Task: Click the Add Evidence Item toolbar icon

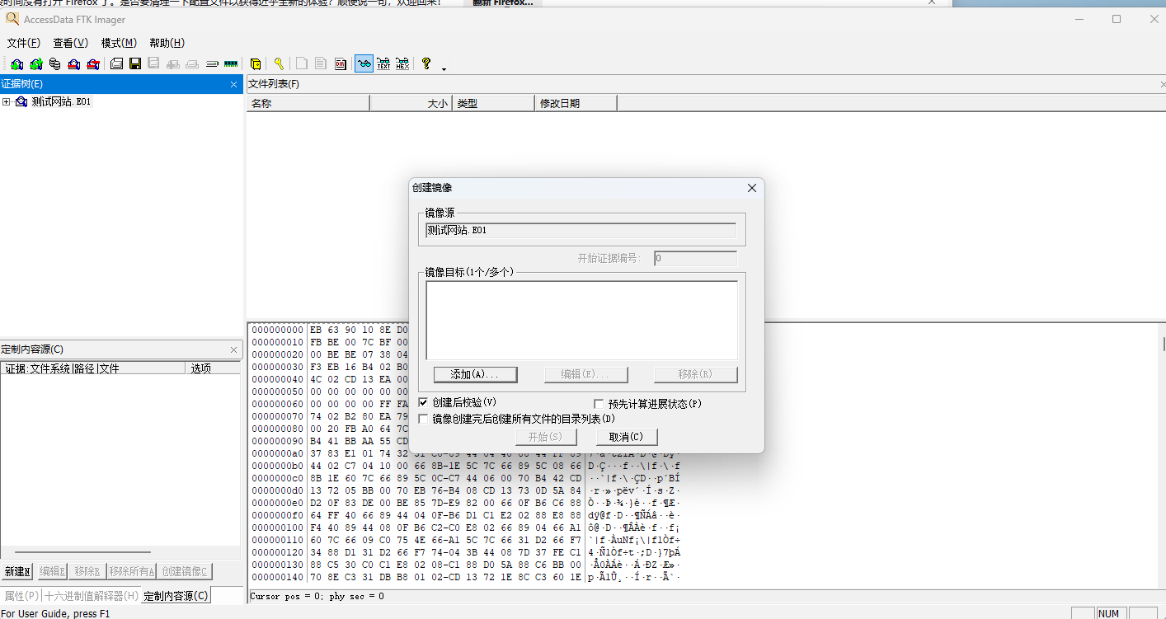Action: point(16,63)
